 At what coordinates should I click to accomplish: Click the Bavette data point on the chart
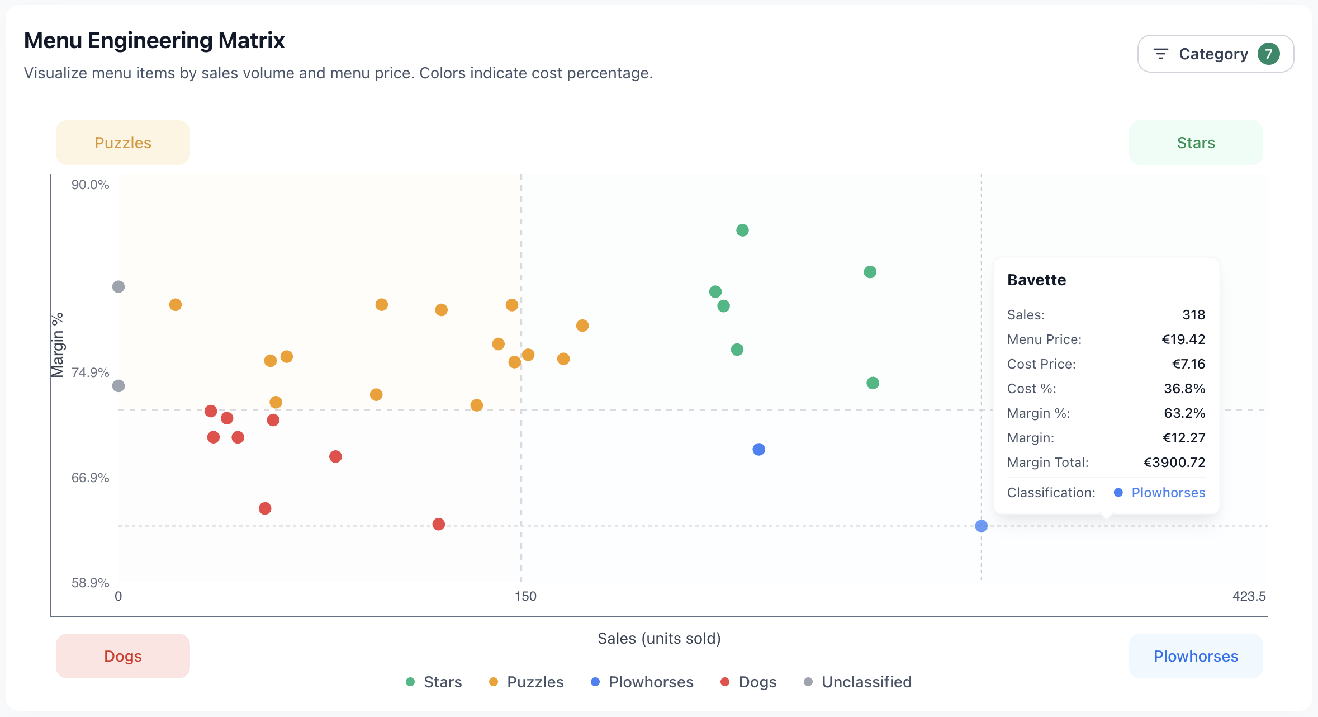(x=981, y=525)
